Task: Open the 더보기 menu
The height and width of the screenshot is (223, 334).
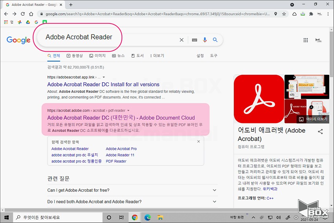Action: pyautogui.click(x=157, y=56)
